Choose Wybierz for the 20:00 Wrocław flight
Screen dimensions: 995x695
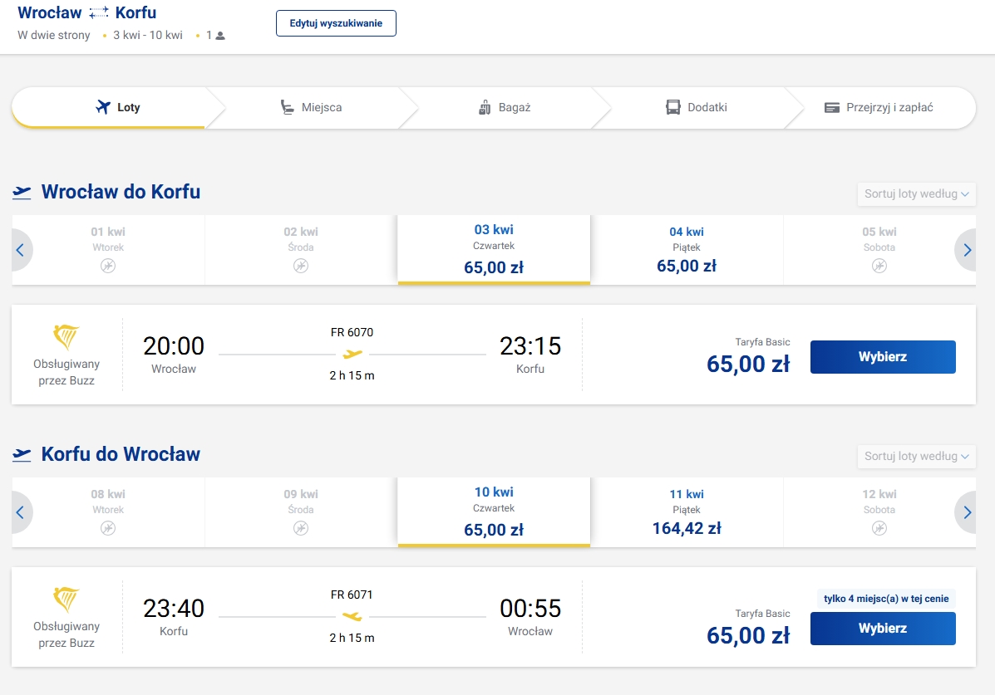pos(883,357)
